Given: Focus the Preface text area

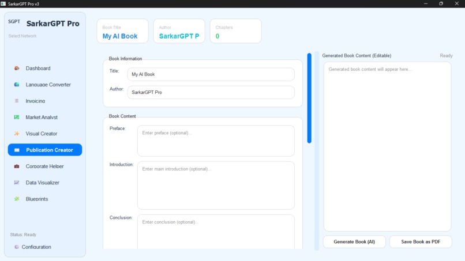Looking at the screenshot, I should [216, 141].
